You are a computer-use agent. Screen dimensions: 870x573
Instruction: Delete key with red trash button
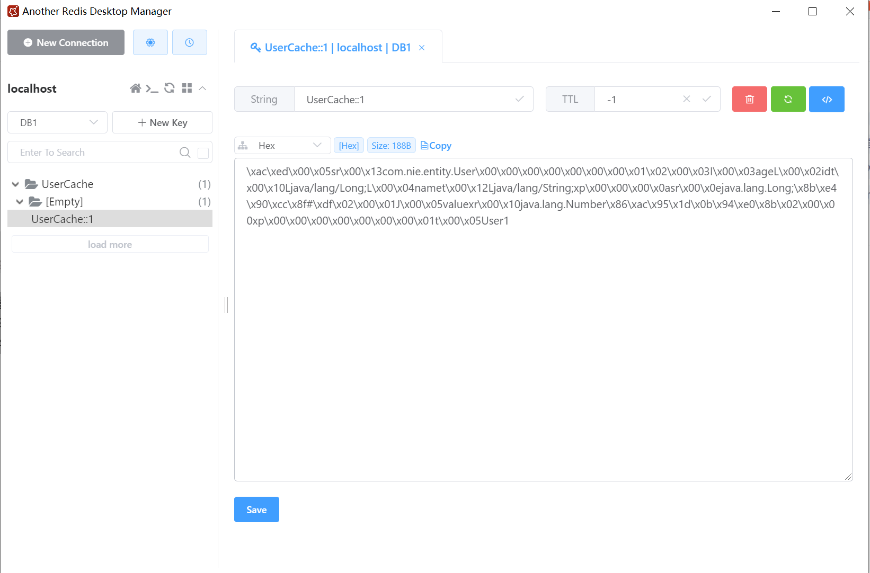tap(750, 99)
